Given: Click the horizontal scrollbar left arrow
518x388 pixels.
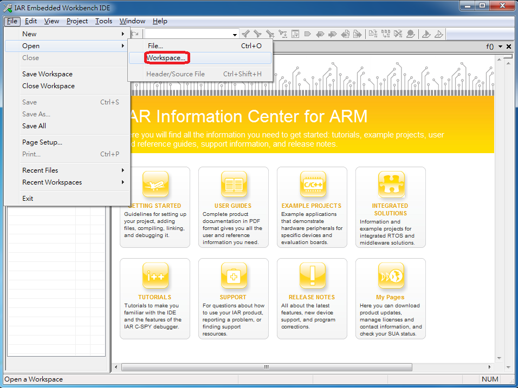Looking at the screenshot, I should click(116, 367).
